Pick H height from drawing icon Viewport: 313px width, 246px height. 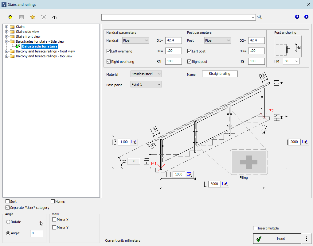[x=305, y=142]
